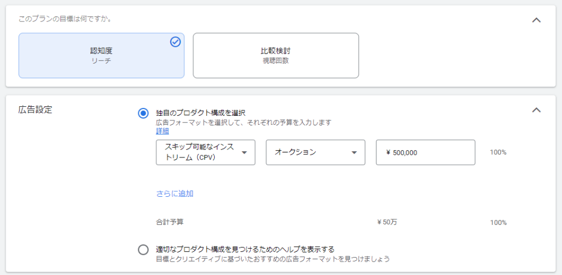
Task: Open the スキップ可能なインストリーム format dropdown
Action: click(205, 152)
